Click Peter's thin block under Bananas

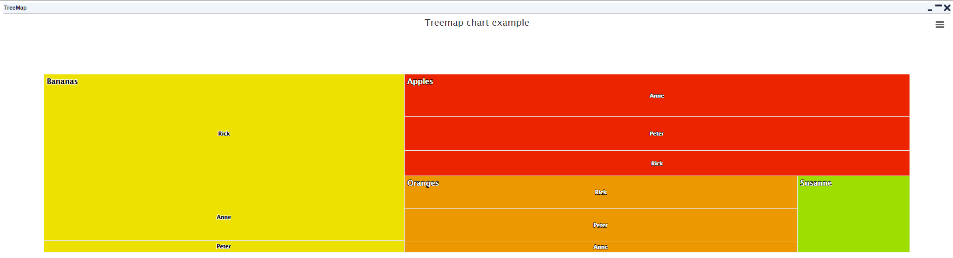(224, 246)
